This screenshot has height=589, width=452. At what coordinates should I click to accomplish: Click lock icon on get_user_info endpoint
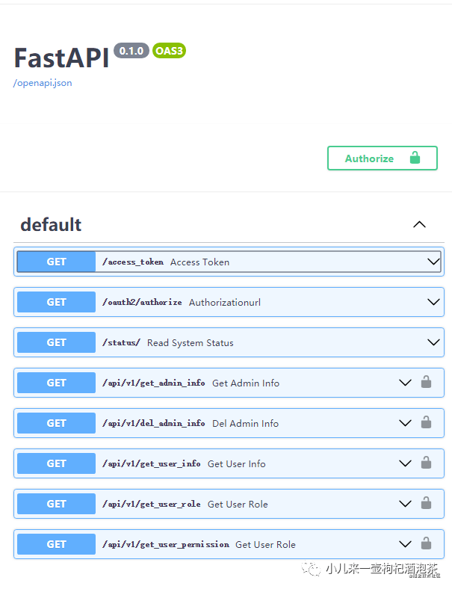(x=426, y=463)
